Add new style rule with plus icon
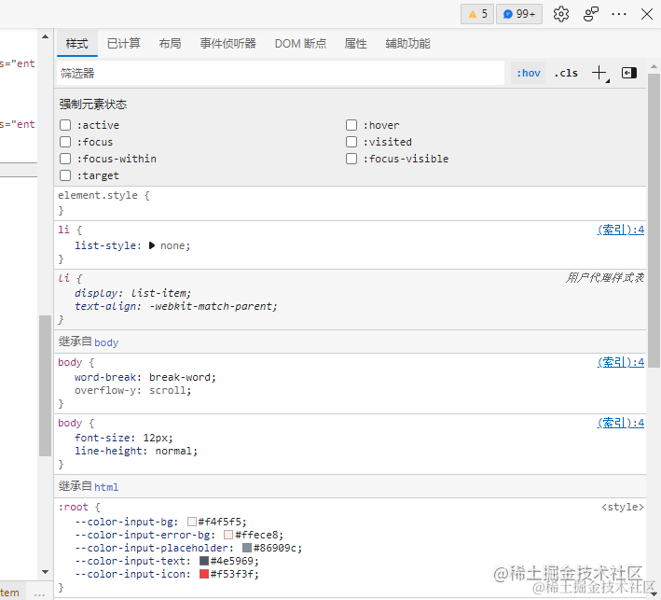This screenshot has width=661, height=600. (x=599, y=74)
